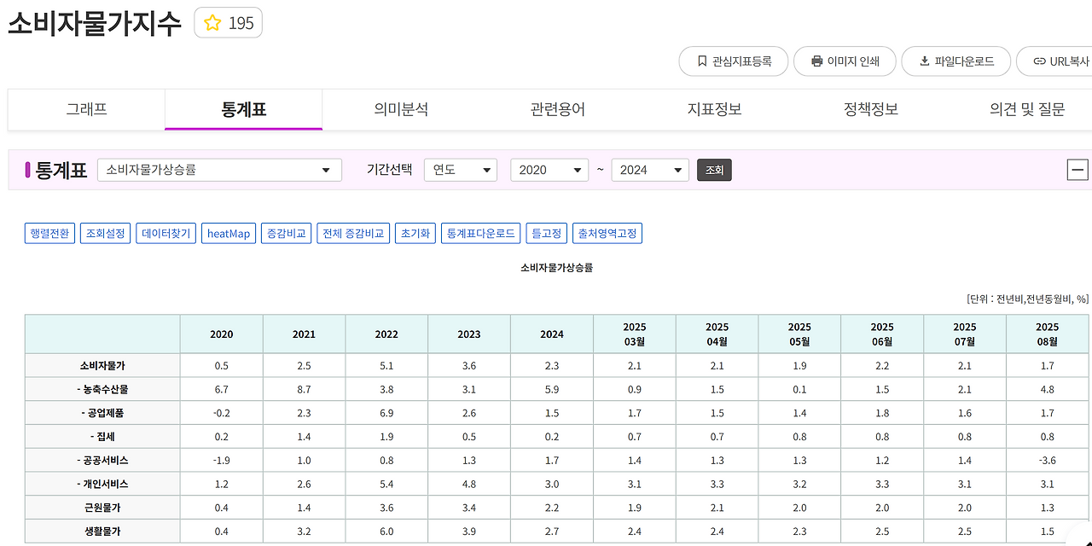
Task: Toggle the heatMap view button
Action: 229,233
